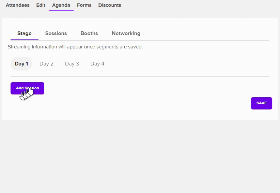Screen dimensions: 280x193
Task: View Day 4 schedule
Action: [97, 64]
